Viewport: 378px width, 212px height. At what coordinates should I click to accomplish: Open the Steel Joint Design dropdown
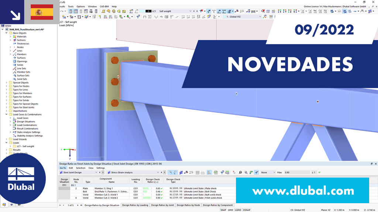(96, 172)
